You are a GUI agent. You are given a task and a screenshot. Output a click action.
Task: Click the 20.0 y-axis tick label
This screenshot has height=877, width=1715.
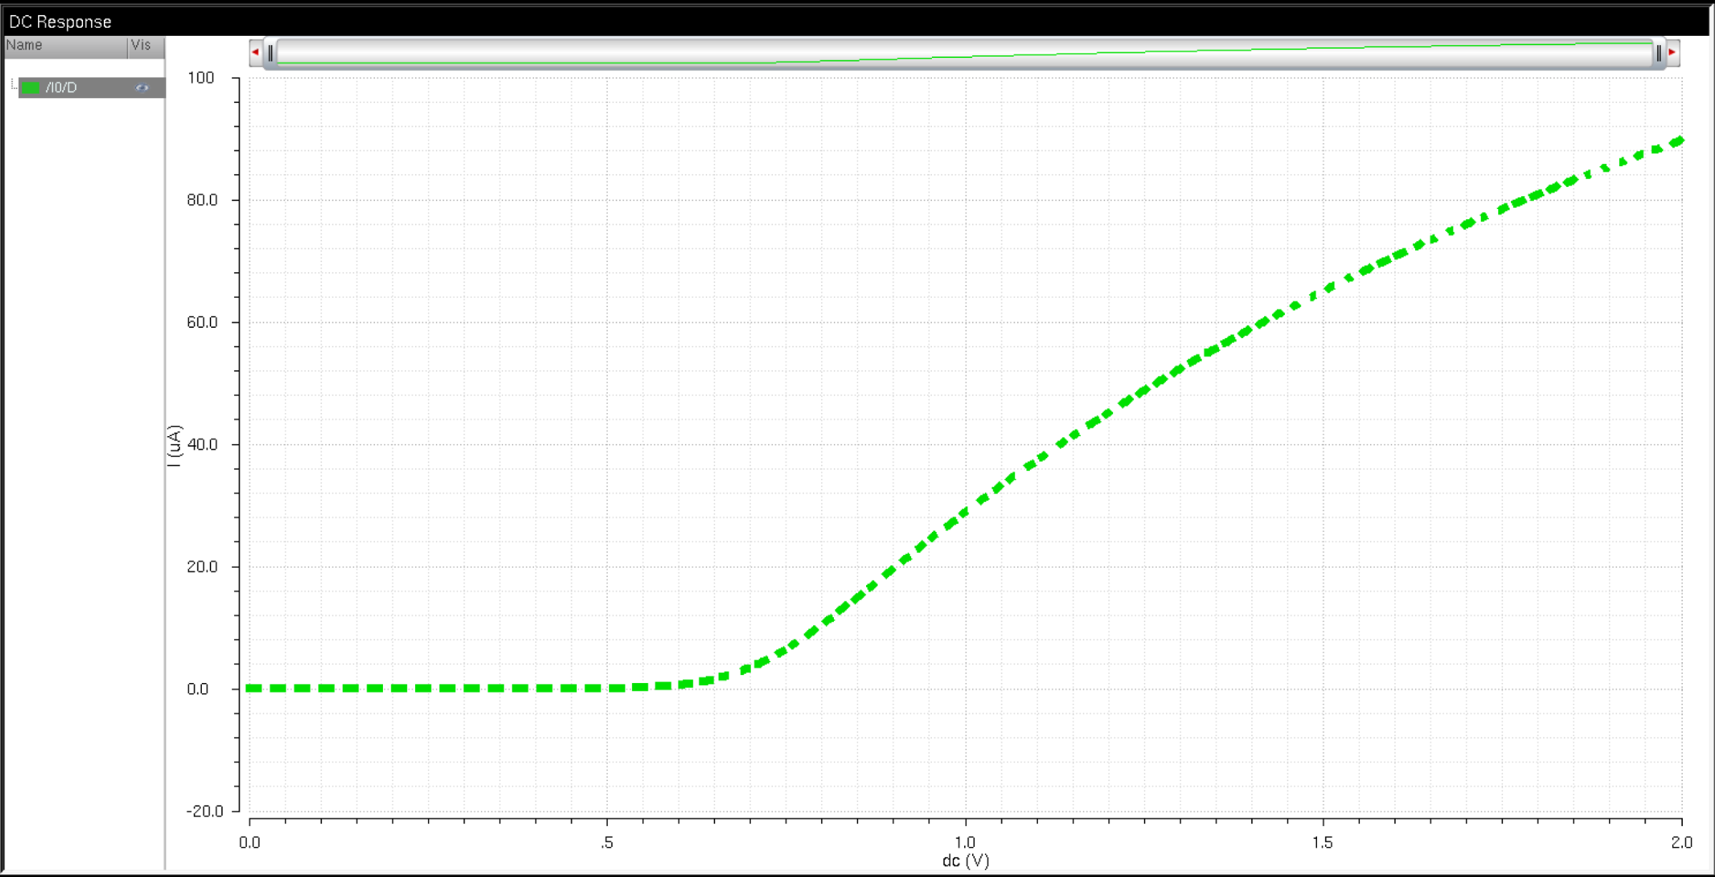[x=202, y=567]
